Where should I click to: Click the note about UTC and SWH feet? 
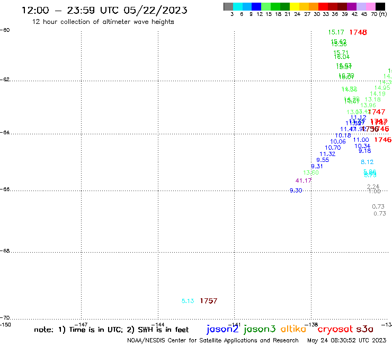111,330
